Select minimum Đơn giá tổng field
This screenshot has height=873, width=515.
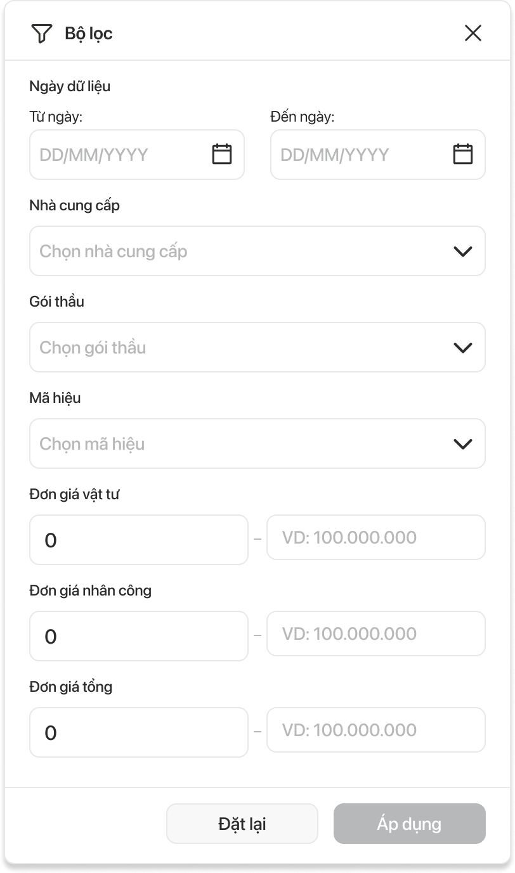pos(138,732)
